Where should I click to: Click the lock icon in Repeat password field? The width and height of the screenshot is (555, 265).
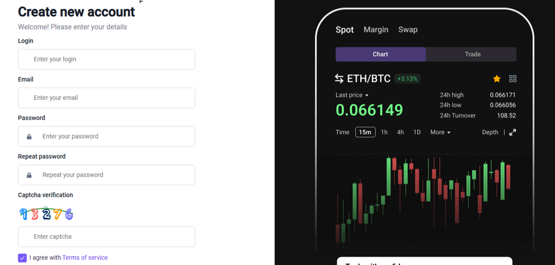coord(29,175)
